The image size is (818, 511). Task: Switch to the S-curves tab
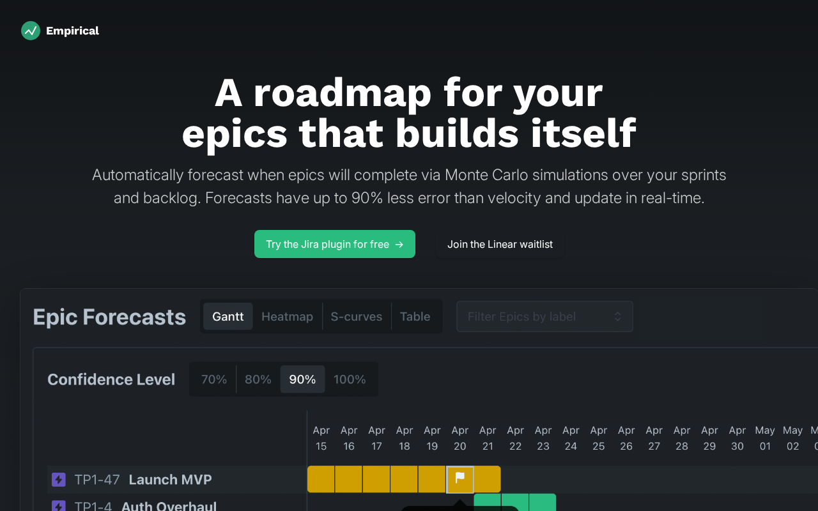(x=357, y=317)
